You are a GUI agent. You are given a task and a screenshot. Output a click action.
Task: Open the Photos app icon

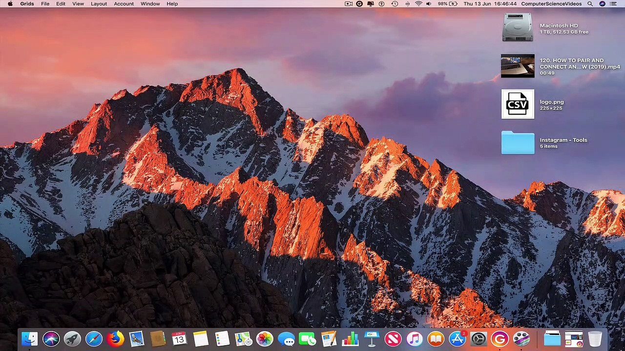pyautogui.click(x=265, y=339)
